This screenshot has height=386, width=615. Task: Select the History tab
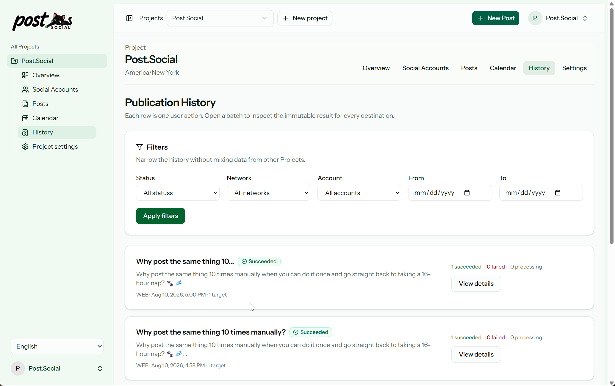(539, 68)
